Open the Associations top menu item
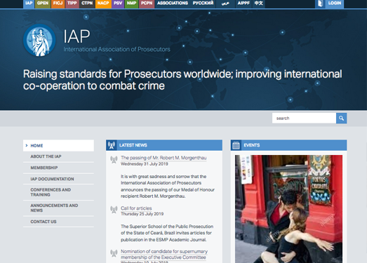 173,4
